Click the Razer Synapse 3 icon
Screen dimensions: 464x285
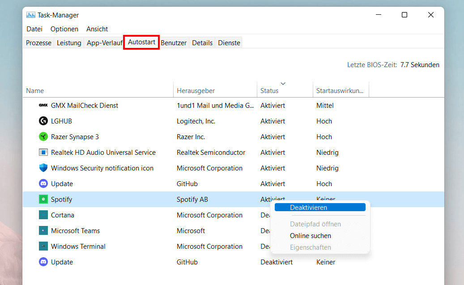[43, 137]
